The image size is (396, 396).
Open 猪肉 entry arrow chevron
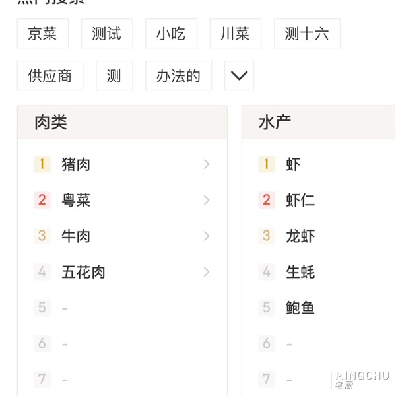click(x=207, y=164)
